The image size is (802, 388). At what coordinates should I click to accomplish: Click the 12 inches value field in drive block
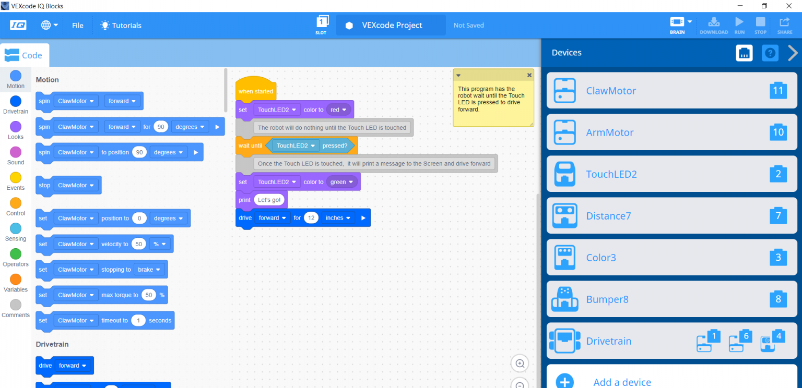311,218
